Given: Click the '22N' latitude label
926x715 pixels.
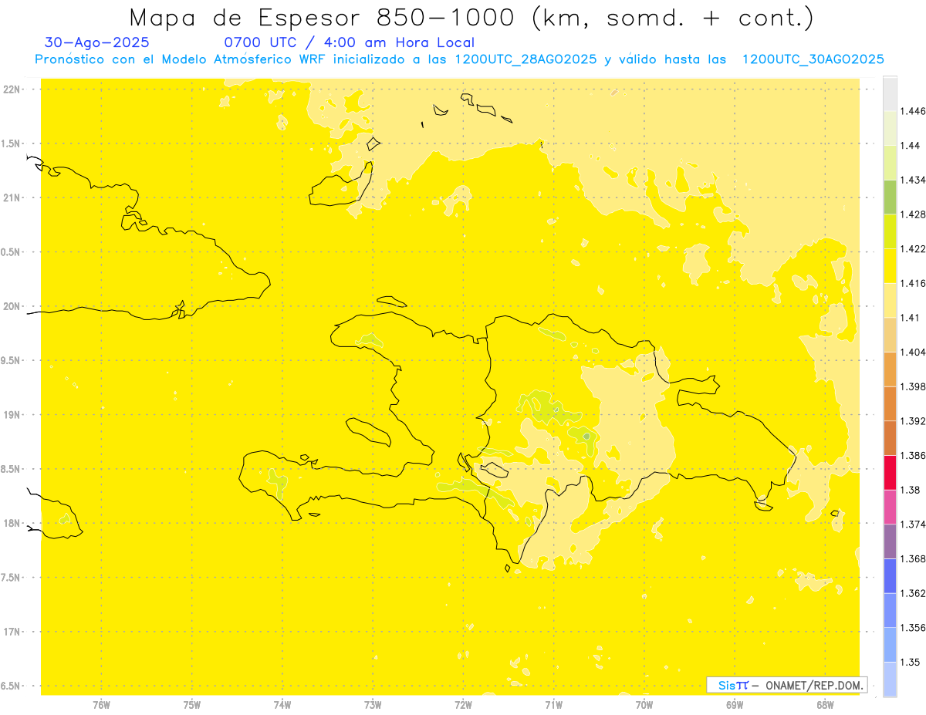Looking at the screenshot, I should click(12, 89).
